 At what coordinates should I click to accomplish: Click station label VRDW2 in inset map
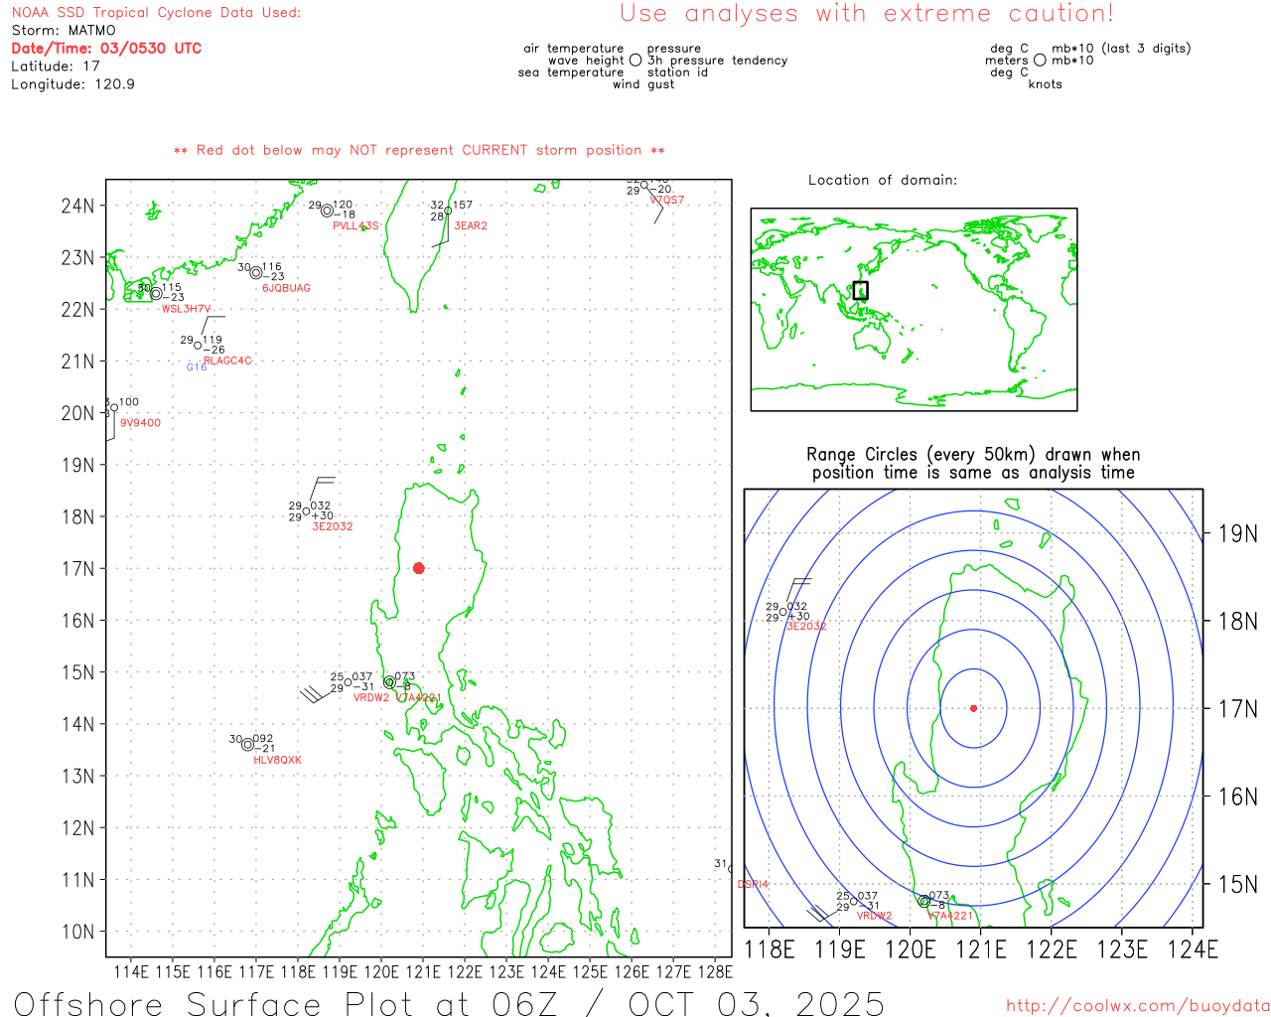(874, 916)
